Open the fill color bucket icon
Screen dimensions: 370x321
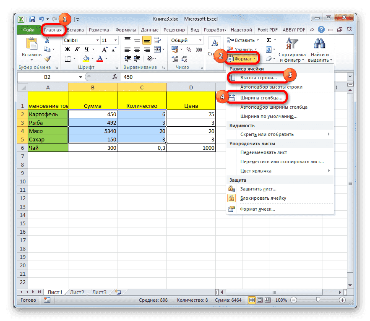86,59
